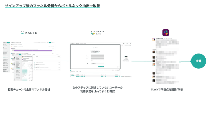
Task: Click the Live session timeline track
Action: [95, 76]
